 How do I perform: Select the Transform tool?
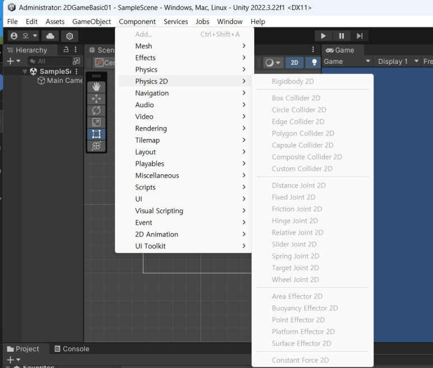pyautogui.click(x=96, y=146)
